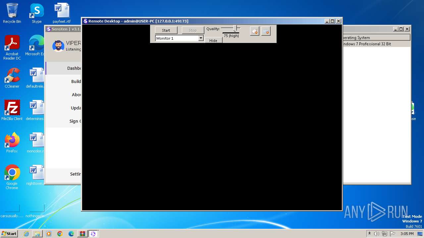Screen dimensions: 424x238
Task: Open Windows Media Player from taskbar
Action: 49,234
